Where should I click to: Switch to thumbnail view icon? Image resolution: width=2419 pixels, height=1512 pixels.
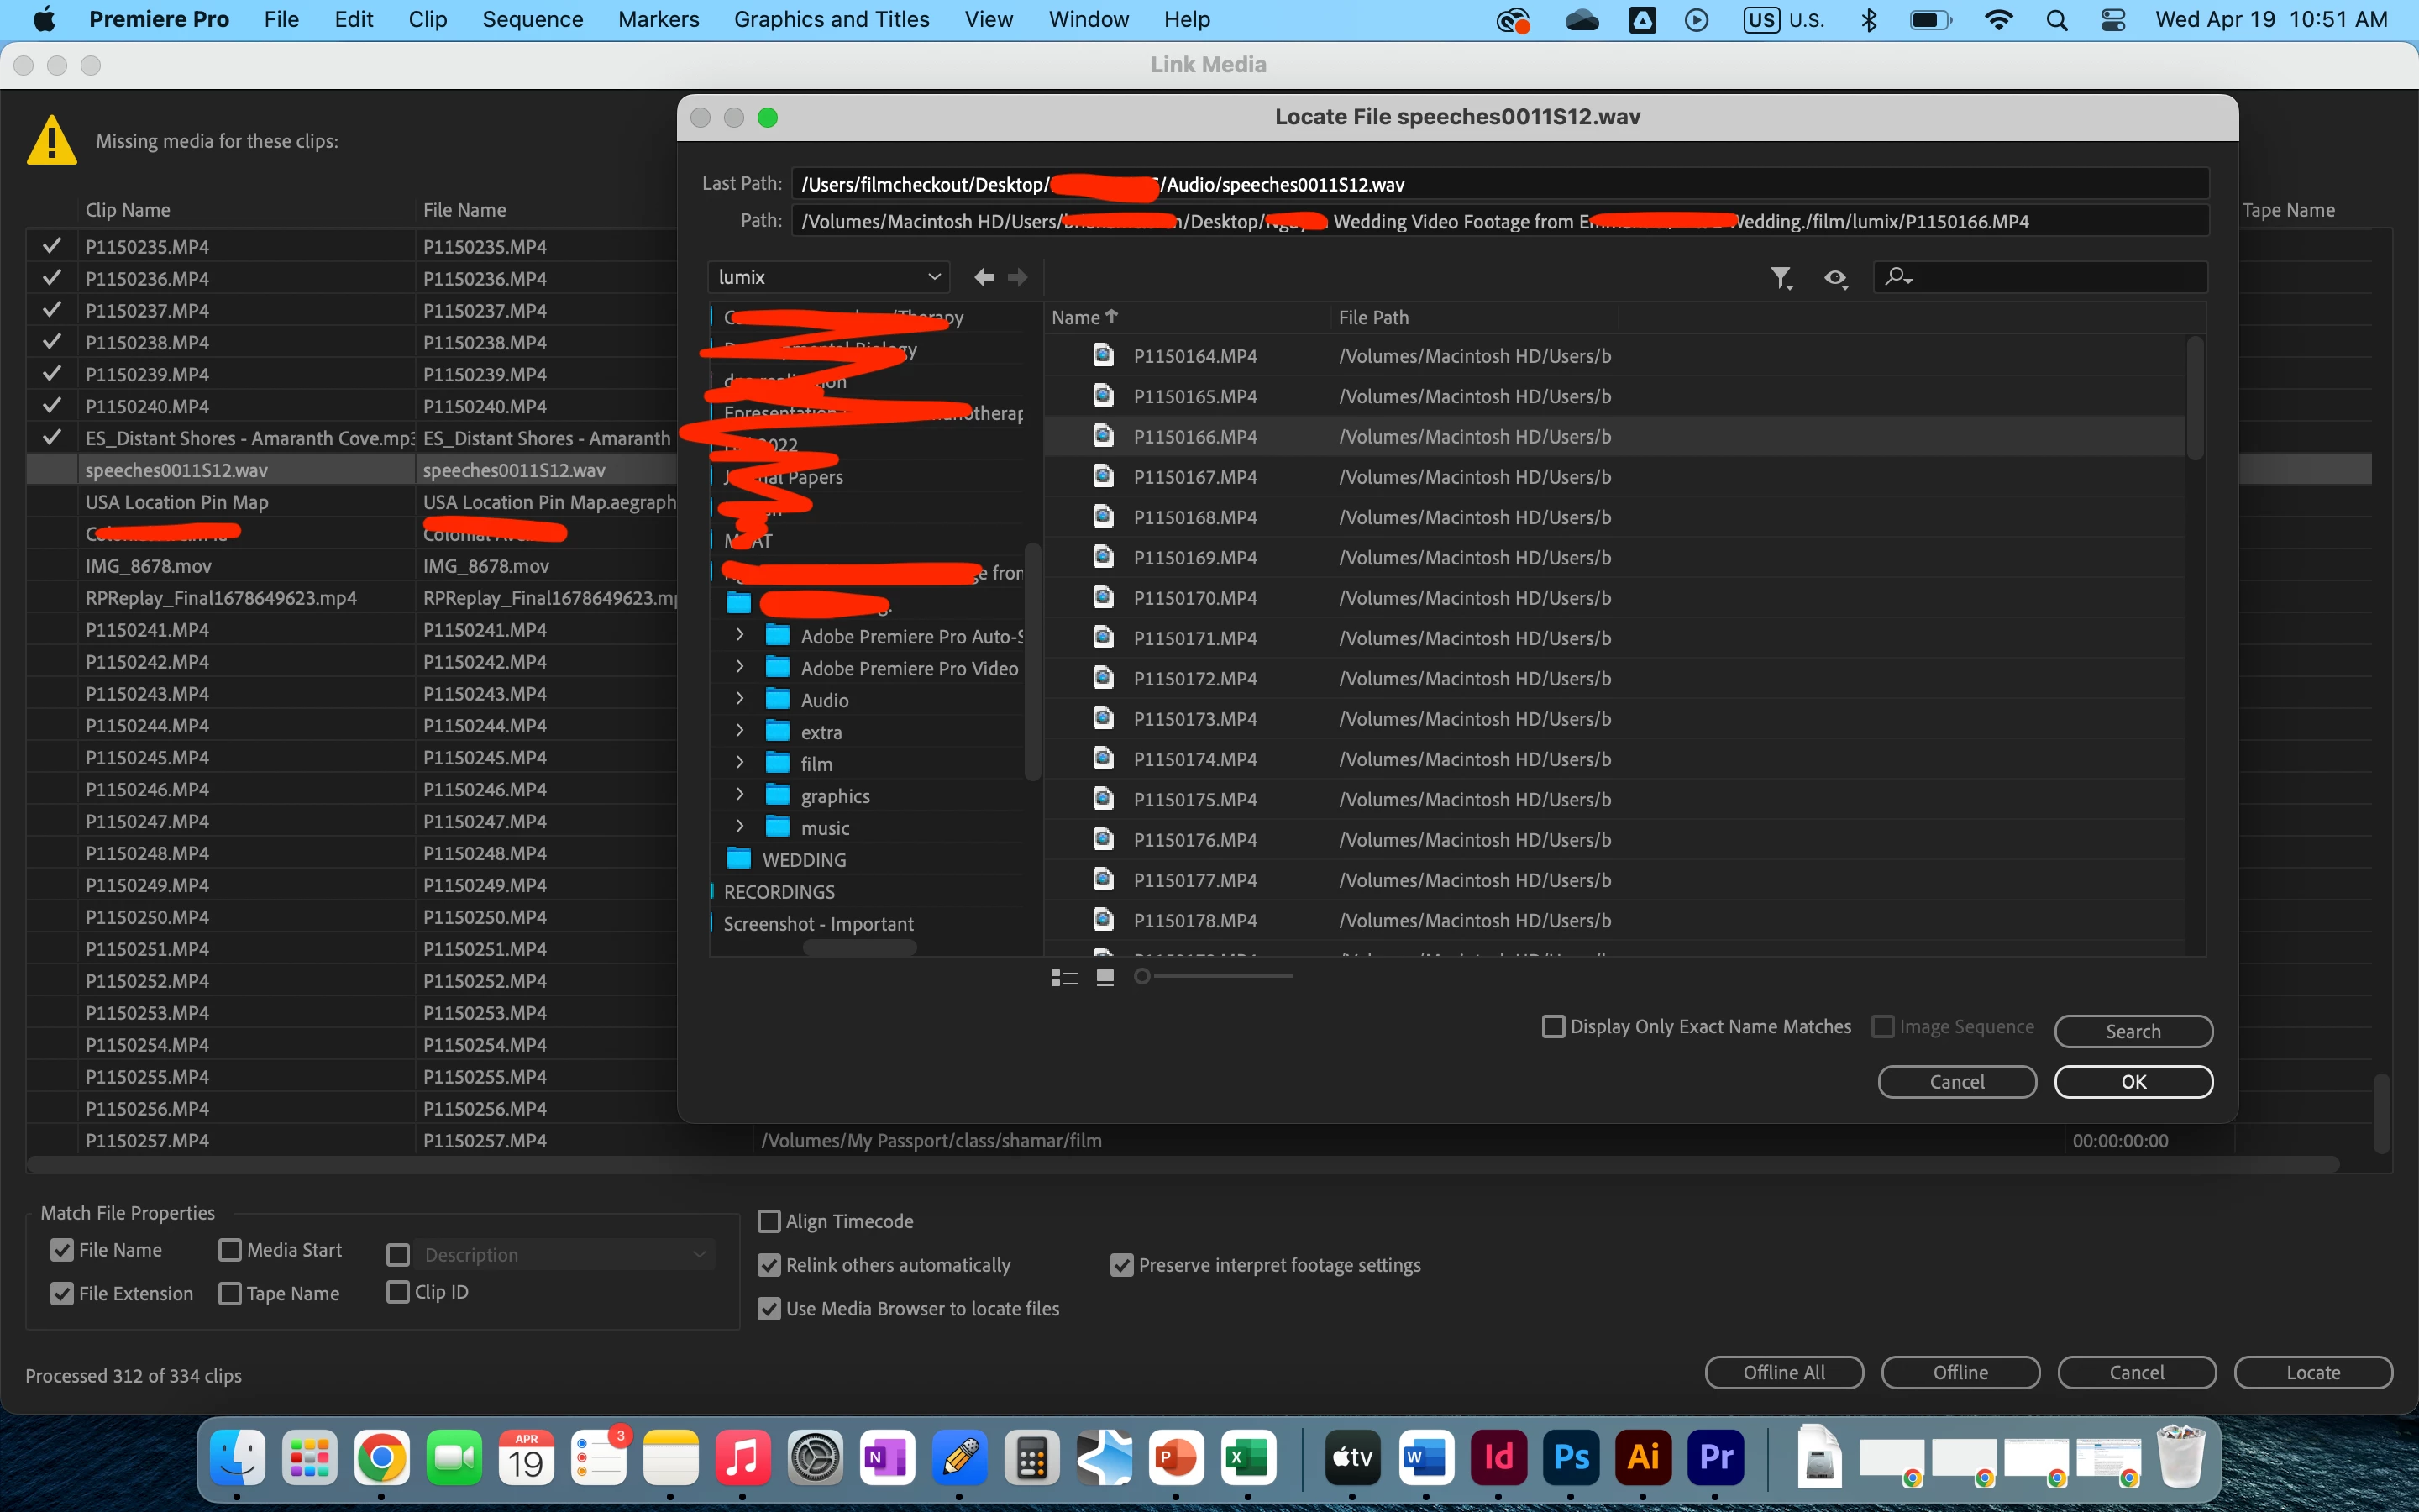pyautogui.click(x=1105, y=977)
